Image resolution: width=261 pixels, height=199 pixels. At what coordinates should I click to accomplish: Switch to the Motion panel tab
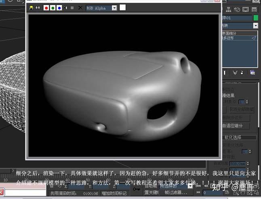[238, 9]
